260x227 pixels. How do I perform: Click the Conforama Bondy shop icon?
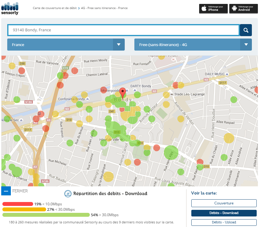(x=87, y=99)
